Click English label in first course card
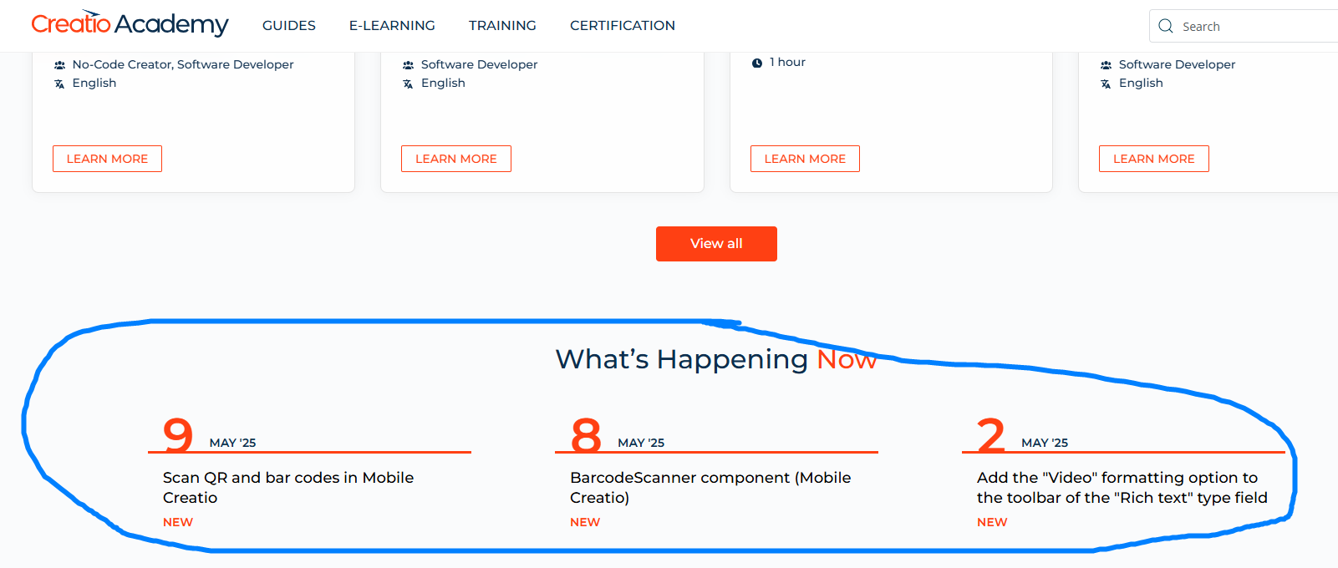The height and width of the screenshot is (568, 1338). coord(94,83)
